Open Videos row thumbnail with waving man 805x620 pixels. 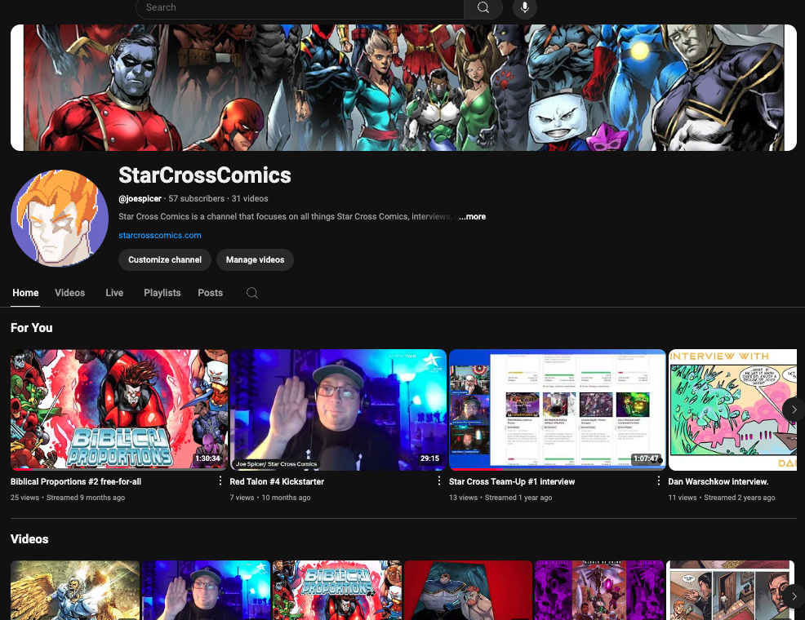[206, 591]
